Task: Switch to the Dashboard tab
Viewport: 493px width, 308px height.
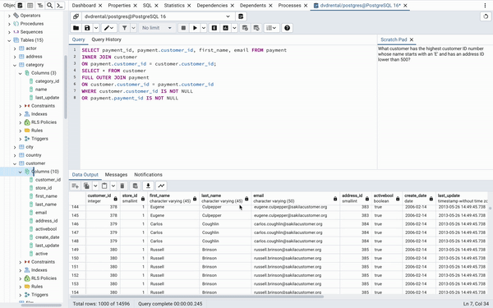Action: pos(84,6)
